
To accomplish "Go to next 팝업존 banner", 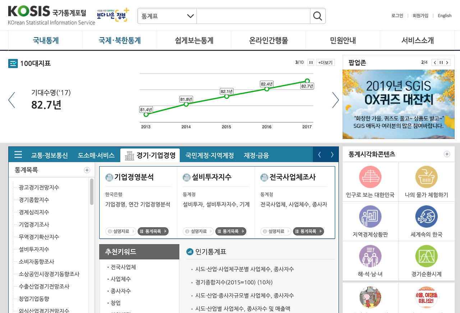I will [447, 62].
